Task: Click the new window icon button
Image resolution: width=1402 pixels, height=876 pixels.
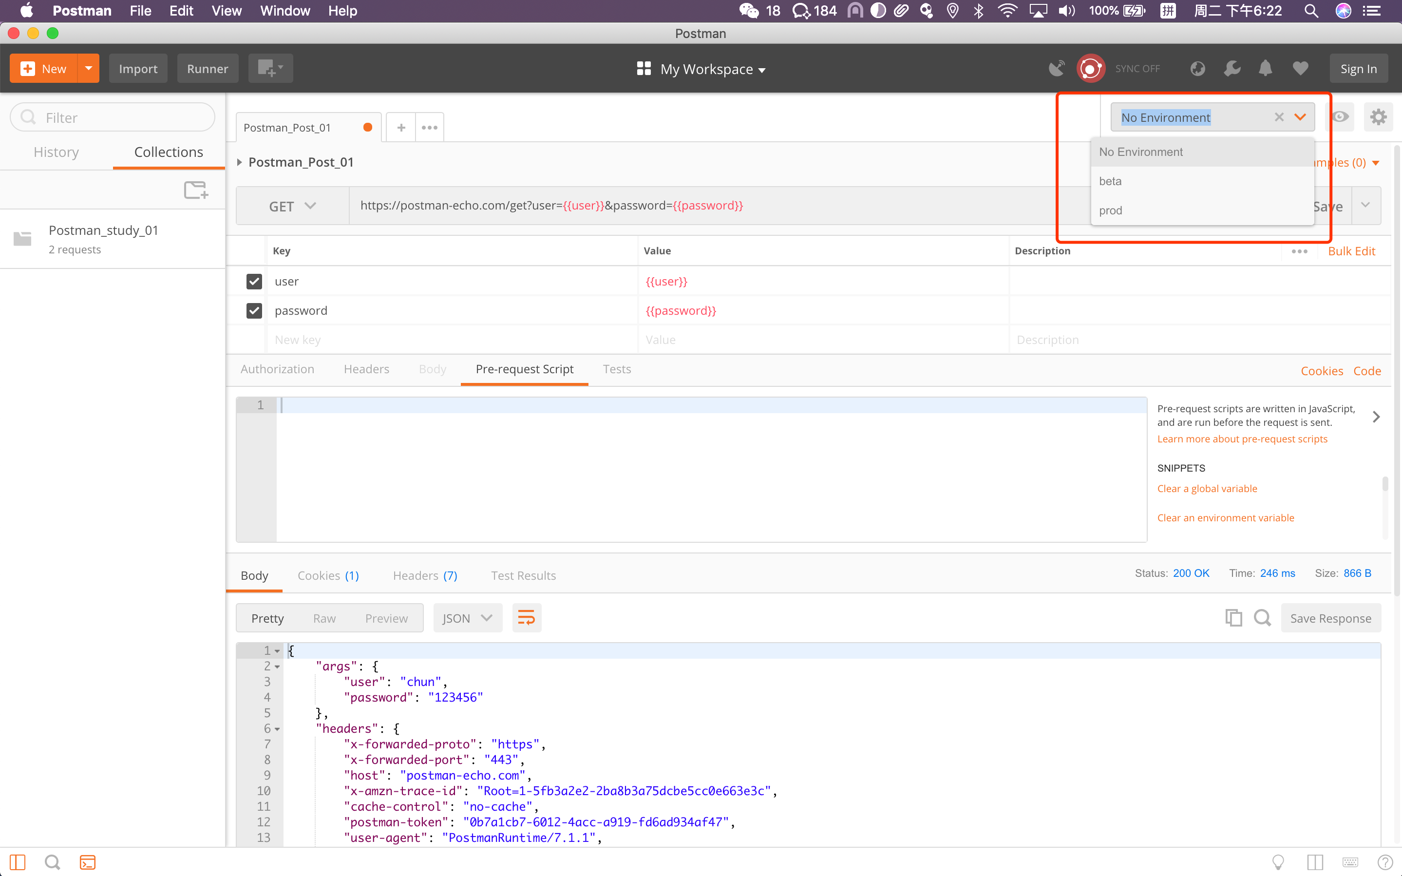Action: pyautogui.click(x=270, y=68)
